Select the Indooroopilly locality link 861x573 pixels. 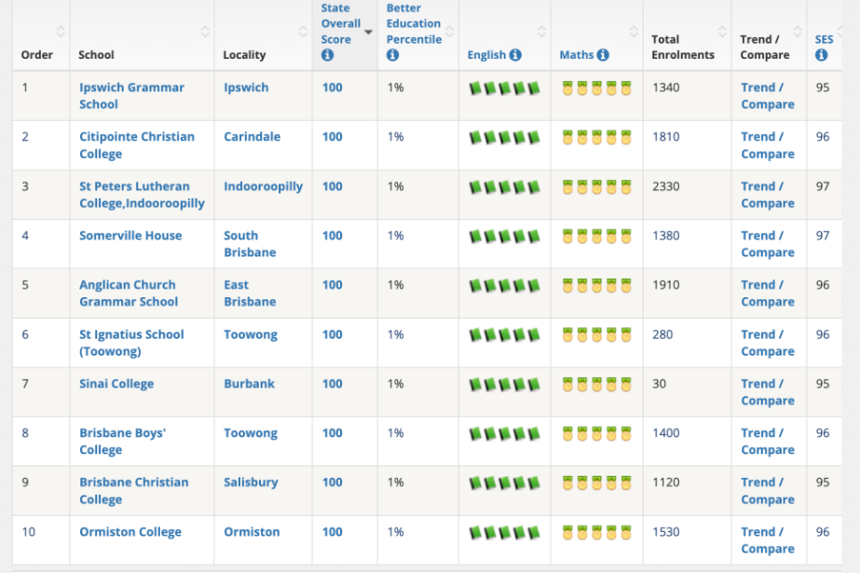(x=263, y=187)
